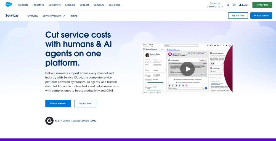276x141 pixels.
Task: Click the green Try for free button
Action: [262, 5]
